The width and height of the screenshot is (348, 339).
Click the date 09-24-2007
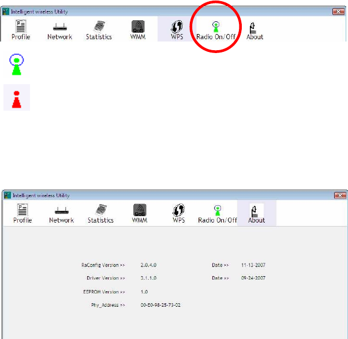tap(253, 278)
